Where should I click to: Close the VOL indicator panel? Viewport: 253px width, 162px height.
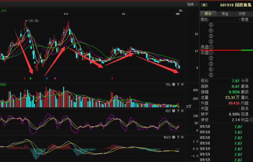pos(182,84)
